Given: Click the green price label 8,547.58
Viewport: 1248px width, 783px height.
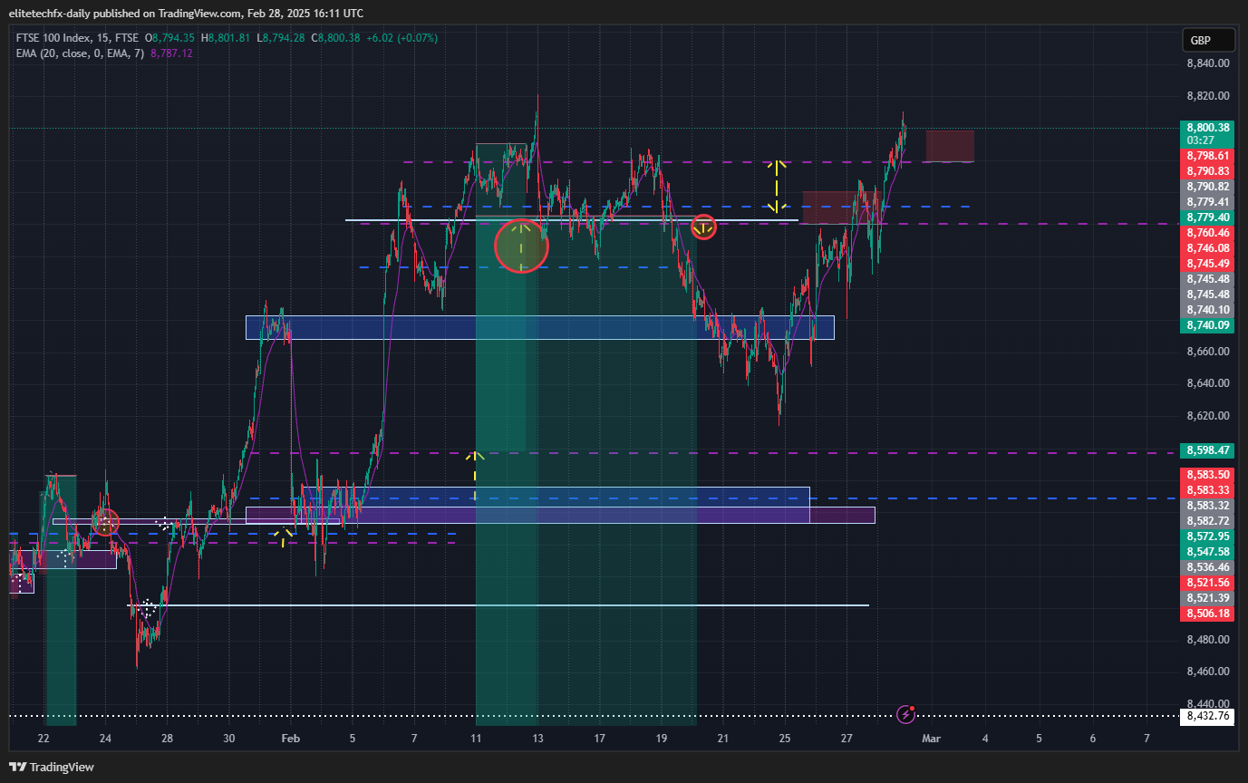Looking at the screenshot, I should 1207,552.
